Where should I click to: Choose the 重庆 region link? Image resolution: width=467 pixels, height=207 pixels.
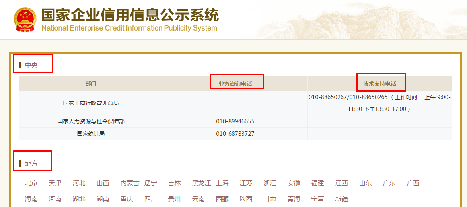(127, 199)
